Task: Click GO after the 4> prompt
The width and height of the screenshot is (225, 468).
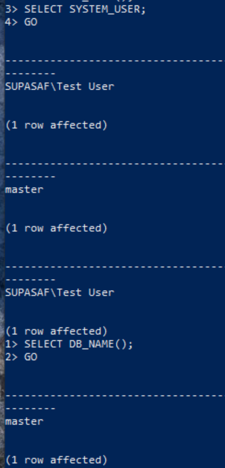Action: point(31,22)
